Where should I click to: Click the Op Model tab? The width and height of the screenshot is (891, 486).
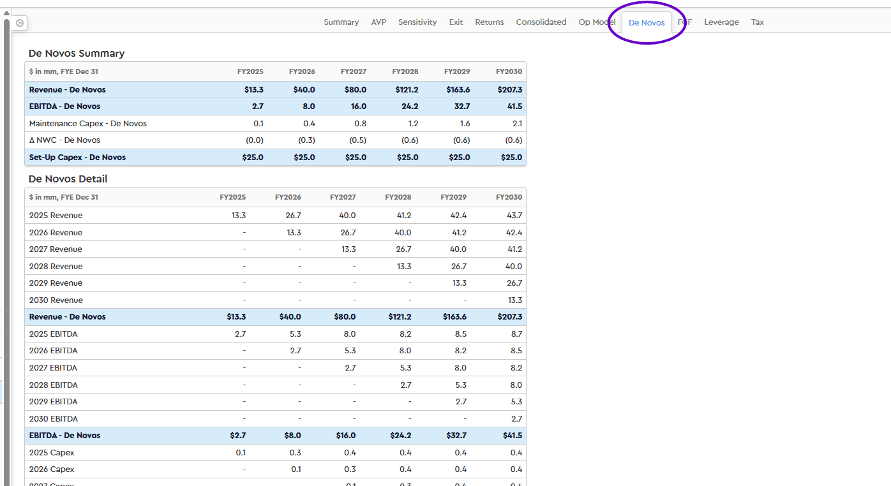597,22
